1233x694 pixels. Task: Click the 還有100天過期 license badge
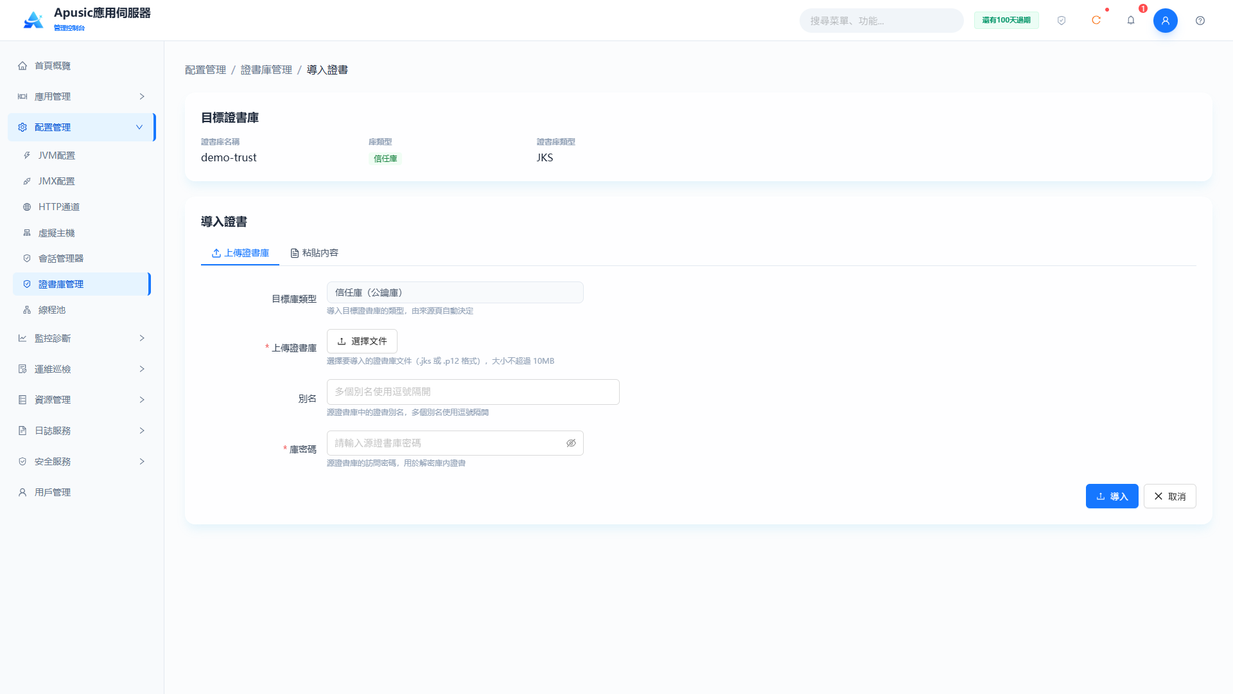click(x=1006, y=21)
